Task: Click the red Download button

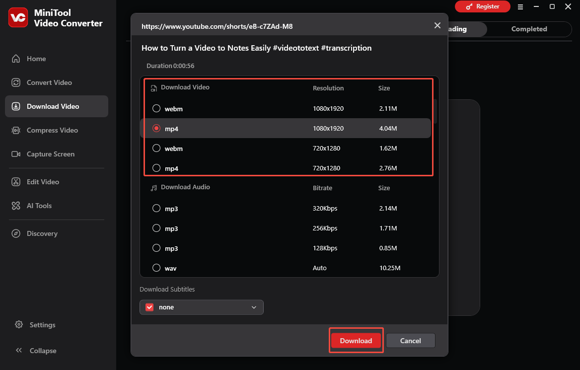Action: point(356,340)
